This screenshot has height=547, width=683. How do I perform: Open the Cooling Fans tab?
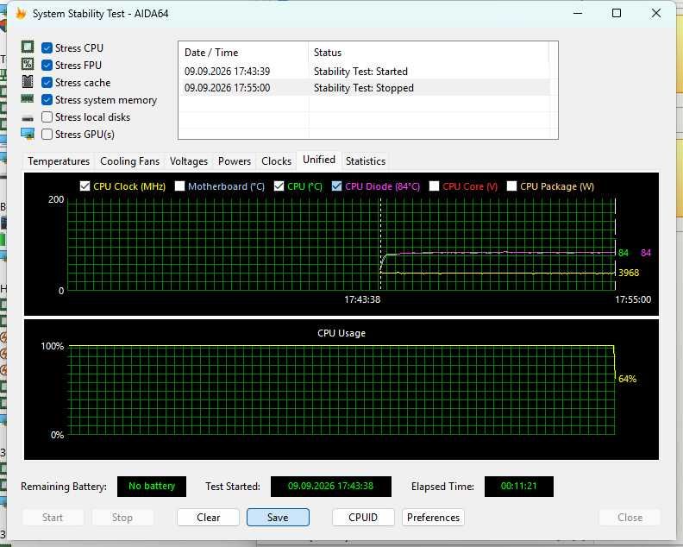point(130,161)
